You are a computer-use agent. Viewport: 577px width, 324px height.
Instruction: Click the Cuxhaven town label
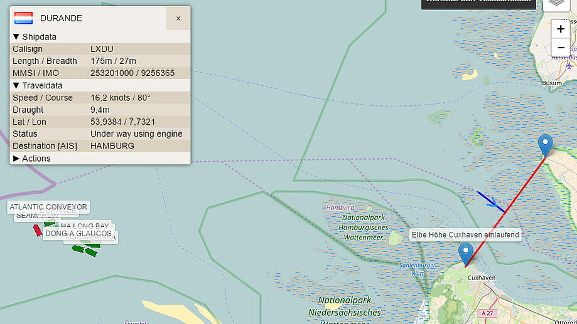tap(482, 278)
